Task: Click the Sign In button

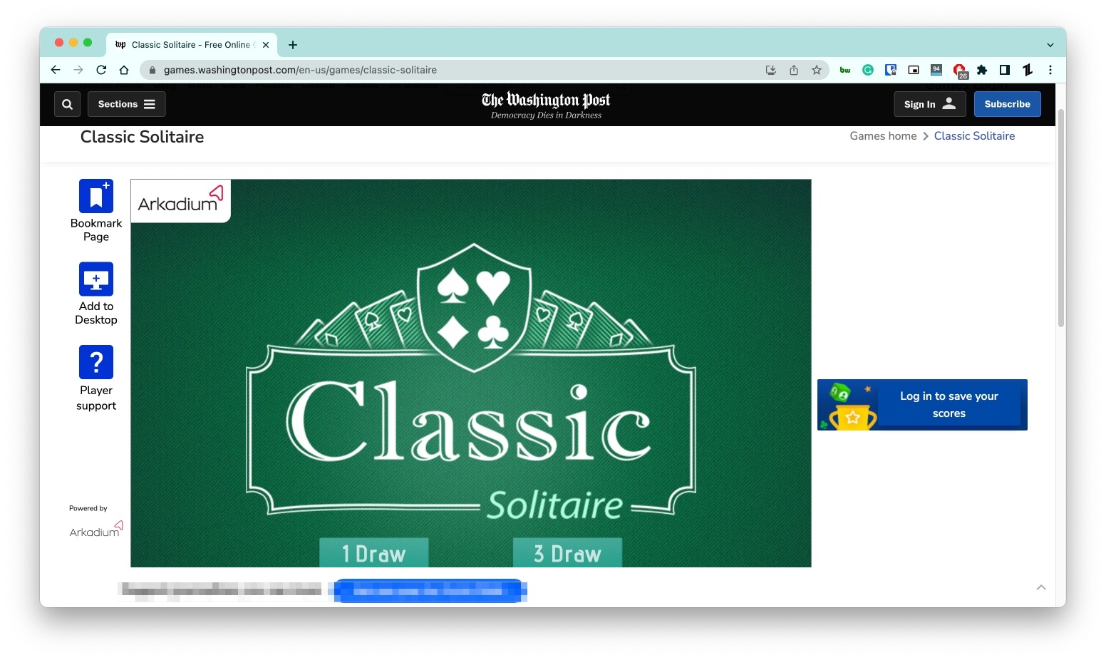Action: [929, 104]
